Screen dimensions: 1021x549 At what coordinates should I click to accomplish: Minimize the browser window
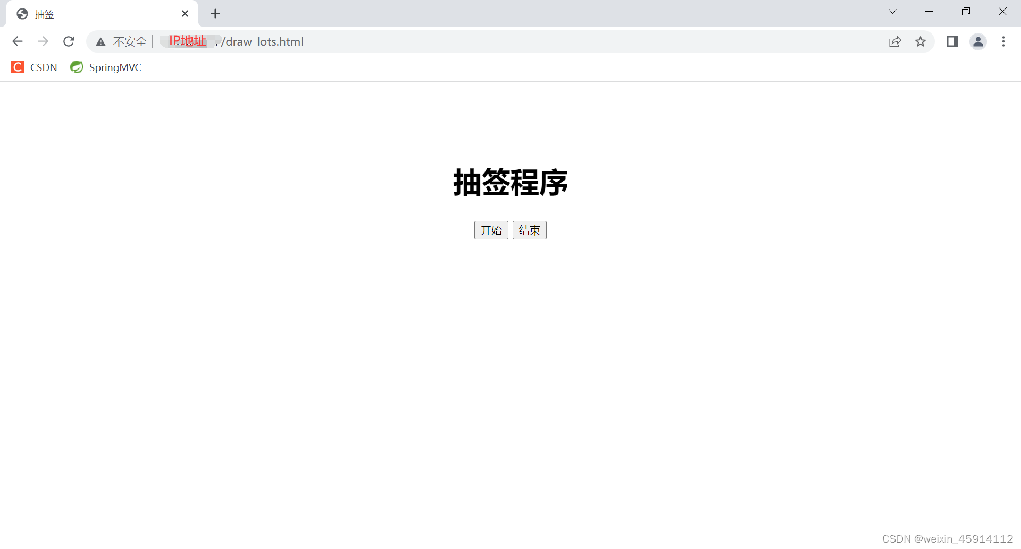[930, 12]
